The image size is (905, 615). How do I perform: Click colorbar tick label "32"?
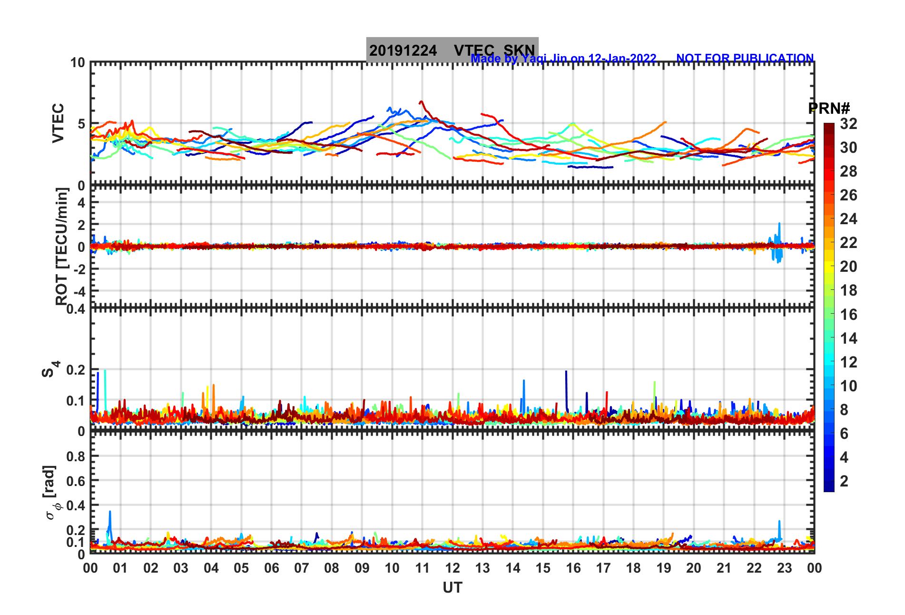848,124
